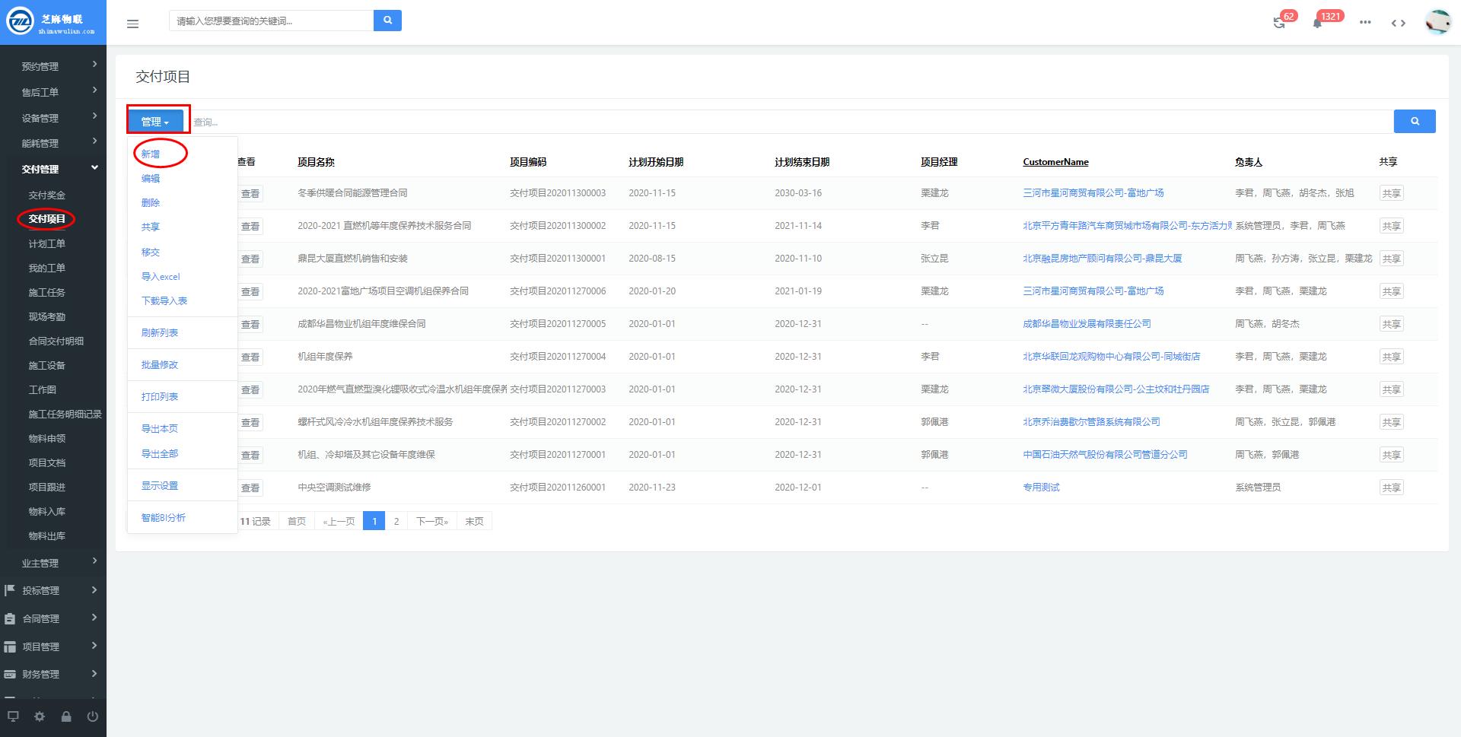Select 新增 from the manage menu
1461x737 pixels.
[151, 154]
